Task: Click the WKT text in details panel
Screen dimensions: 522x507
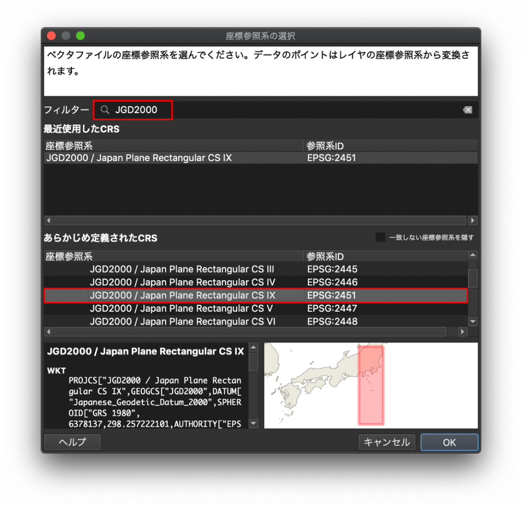Action: pyautogui.click(x=155, y=402)
